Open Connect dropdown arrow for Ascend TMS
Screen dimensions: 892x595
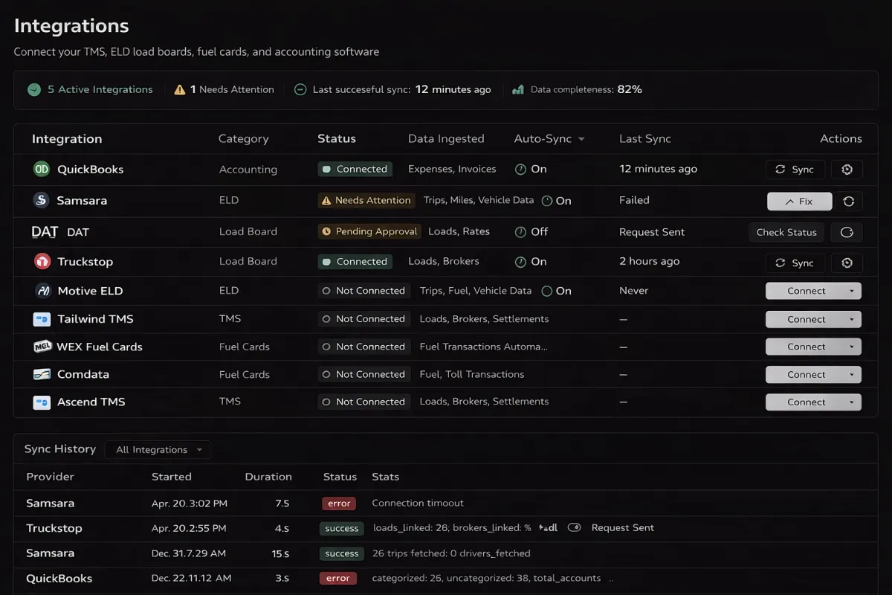coord(852,402)
